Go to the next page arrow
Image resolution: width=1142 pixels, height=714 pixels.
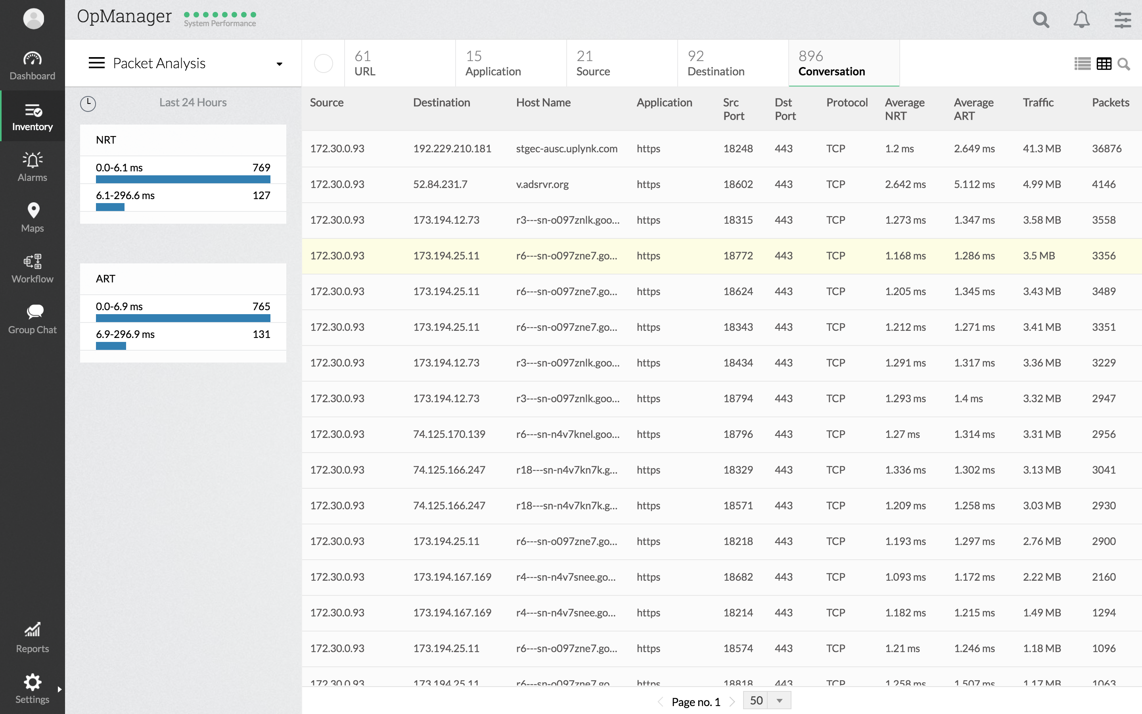[732, 702]
